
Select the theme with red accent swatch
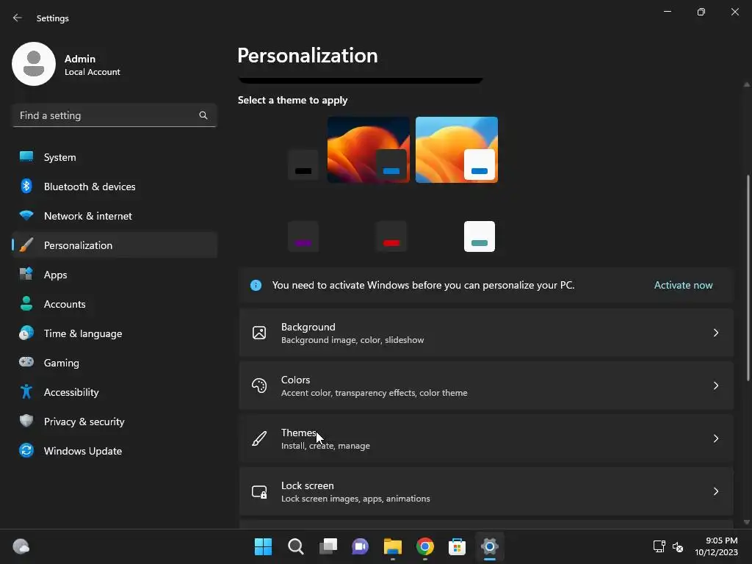[391, 236]
